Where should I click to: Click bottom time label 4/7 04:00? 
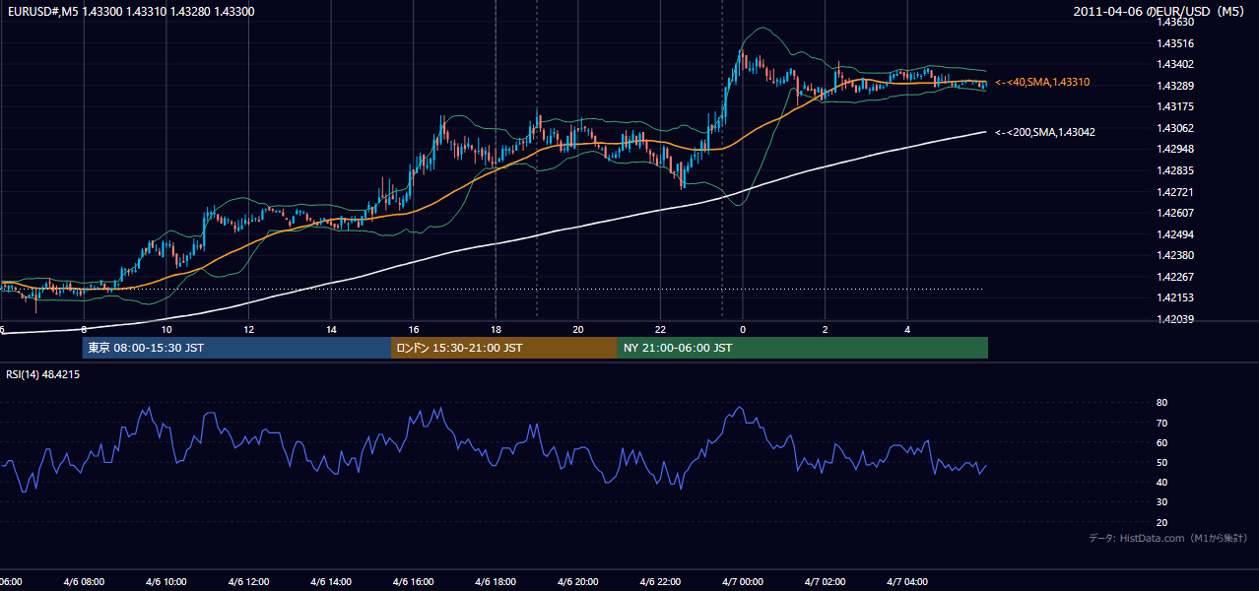(x=906, y=582)
